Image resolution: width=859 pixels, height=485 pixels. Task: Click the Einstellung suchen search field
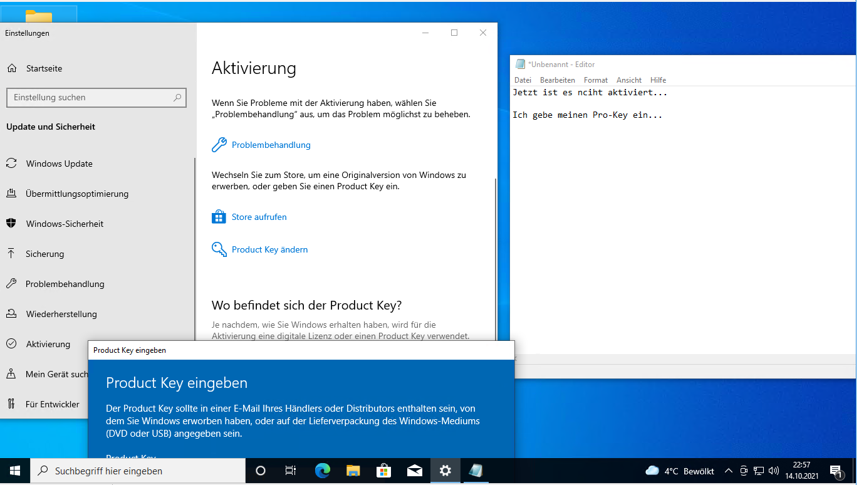pyautogui.click(x=96, y=97)
